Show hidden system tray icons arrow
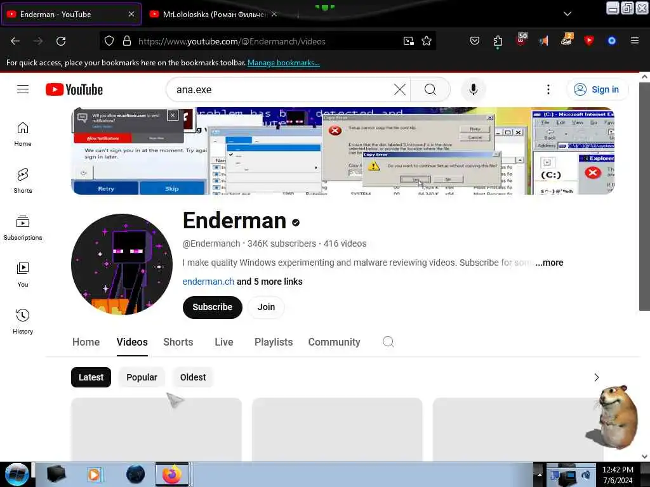The image size is (650, 487). click(x=540, y=474)
